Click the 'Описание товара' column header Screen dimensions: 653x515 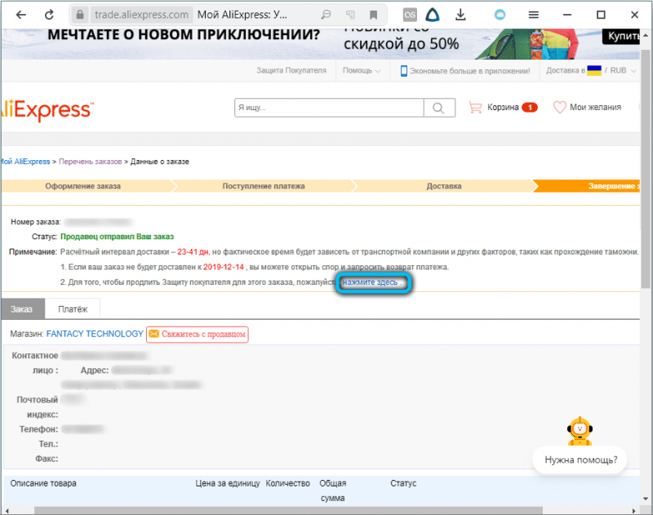pos(43,483)
